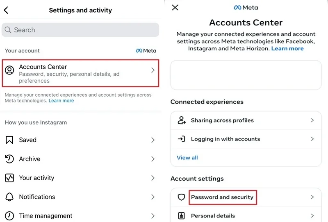328x222 pixels.
Task: Open Logging in with accounts chevron
Action: (312, 139)
